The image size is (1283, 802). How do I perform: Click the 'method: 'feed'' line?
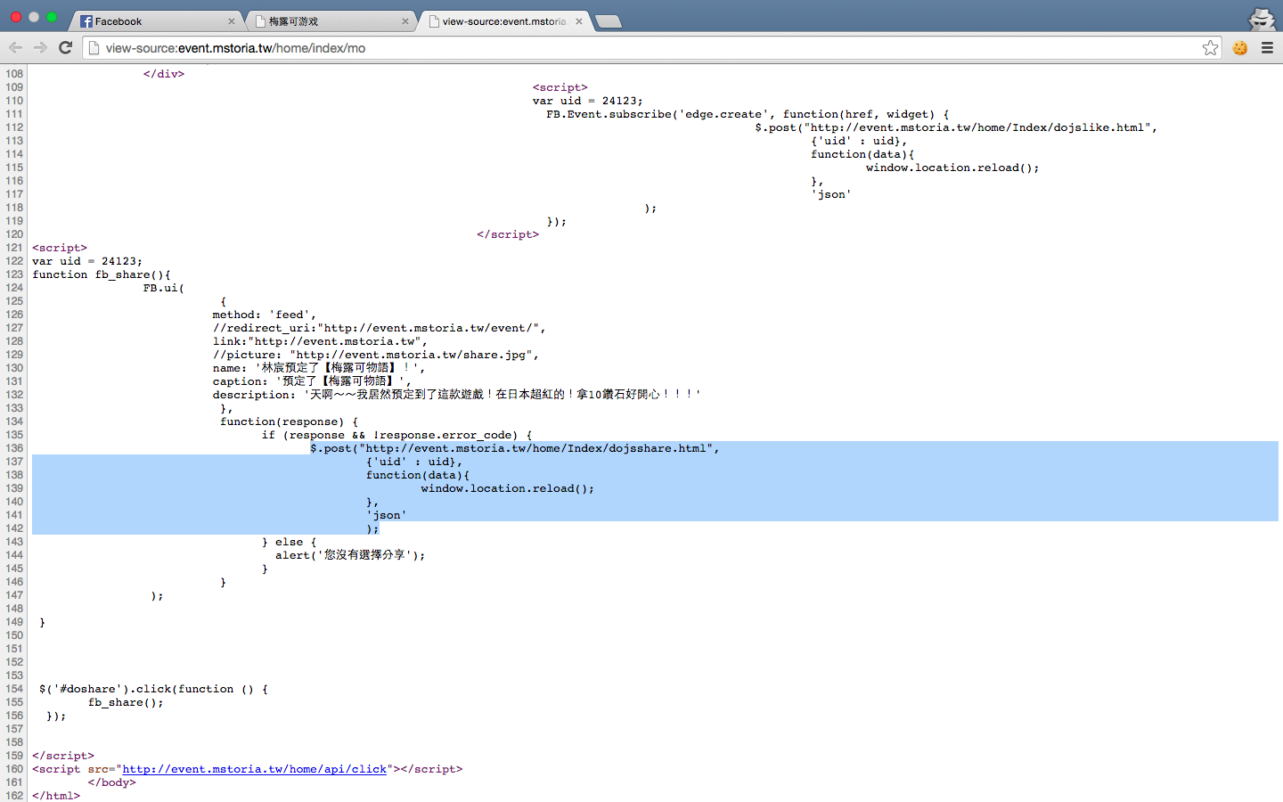tap(264, 315)
